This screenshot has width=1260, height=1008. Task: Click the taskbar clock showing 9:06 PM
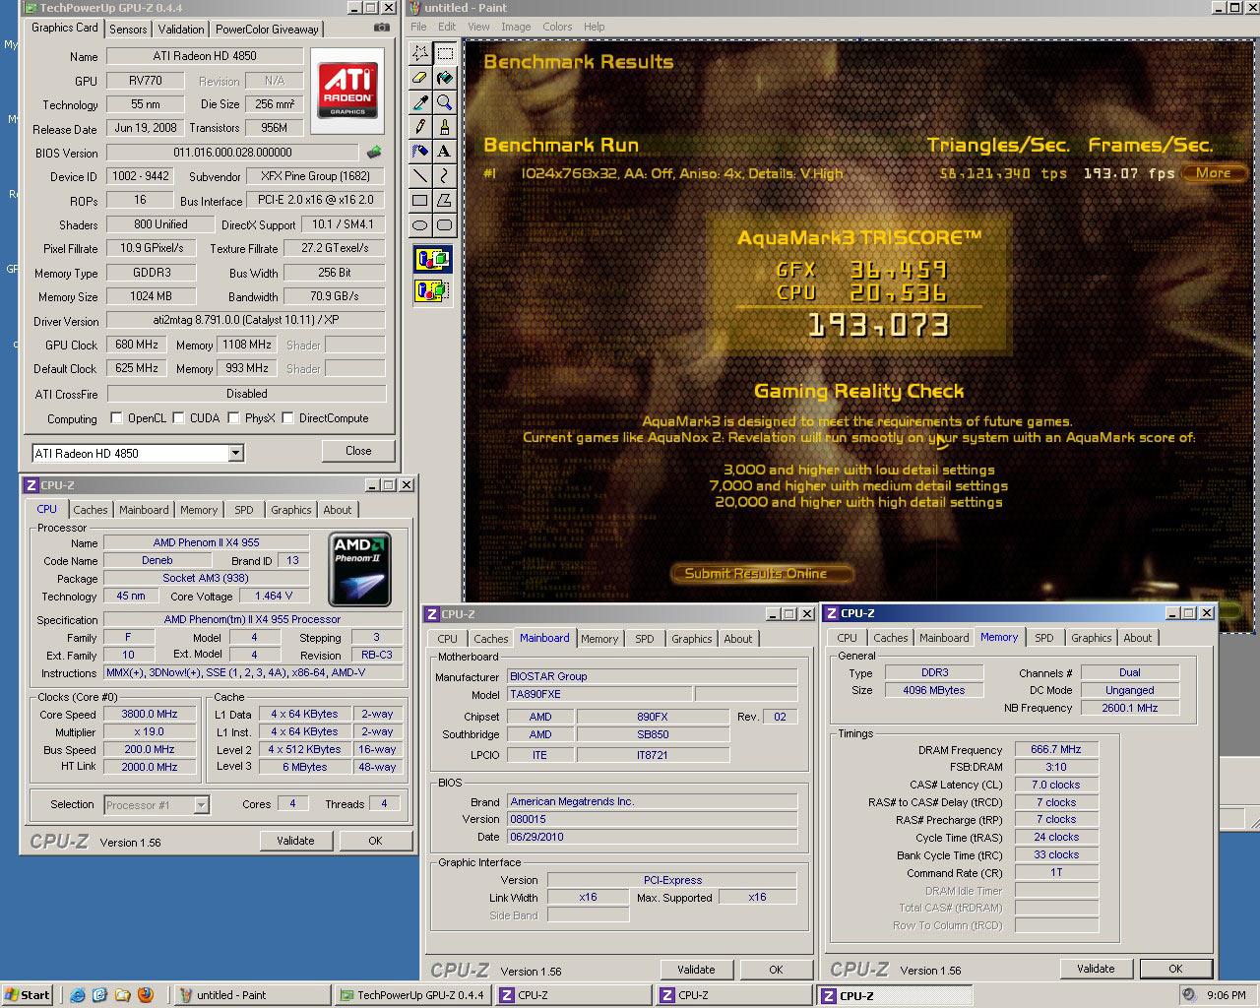pyautogui.click(x=1226, y=995)
